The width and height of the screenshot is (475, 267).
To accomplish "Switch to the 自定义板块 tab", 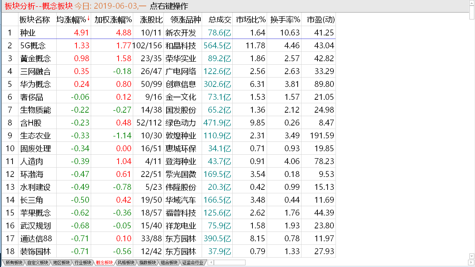I will [x=38, y=262].
